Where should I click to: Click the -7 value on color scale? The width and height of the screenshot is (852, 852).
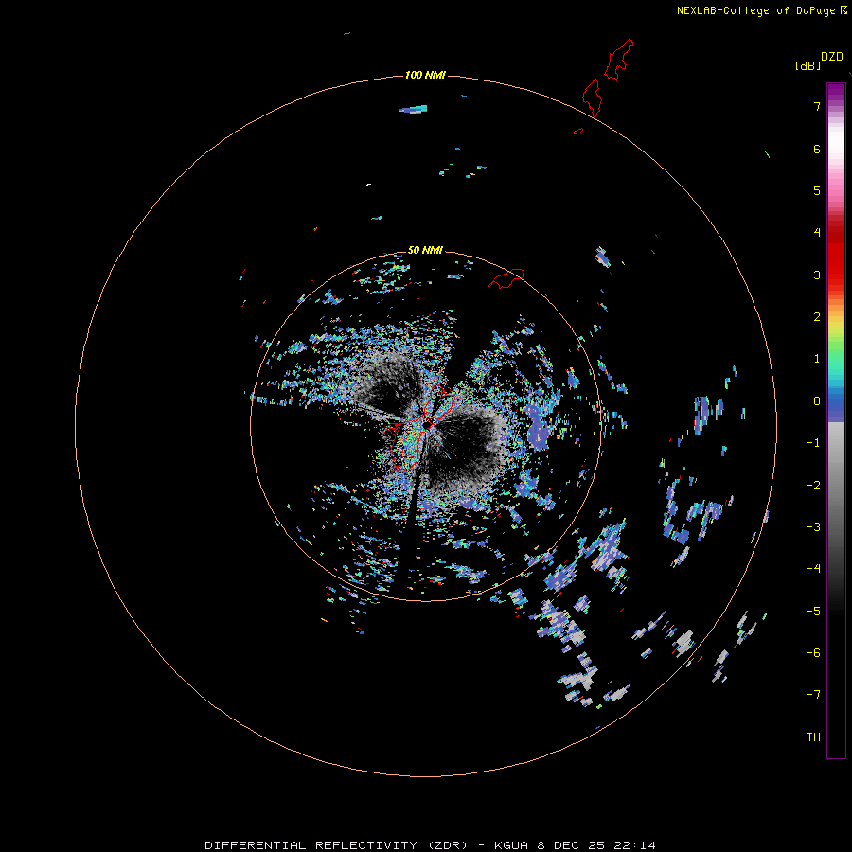pos(813,695)
